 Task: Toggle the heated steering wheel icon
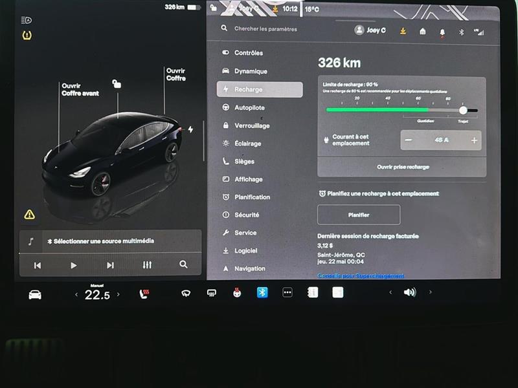237,293
